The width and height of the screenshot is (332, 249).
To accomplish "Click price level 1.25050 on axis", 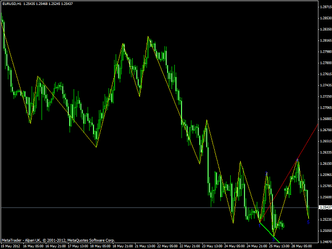I will point(326,231).
